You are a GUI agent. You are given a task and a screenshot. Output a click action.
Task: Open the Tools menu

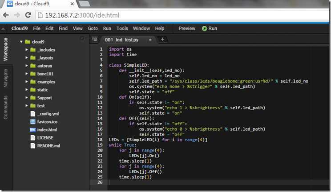pos(122,28)
